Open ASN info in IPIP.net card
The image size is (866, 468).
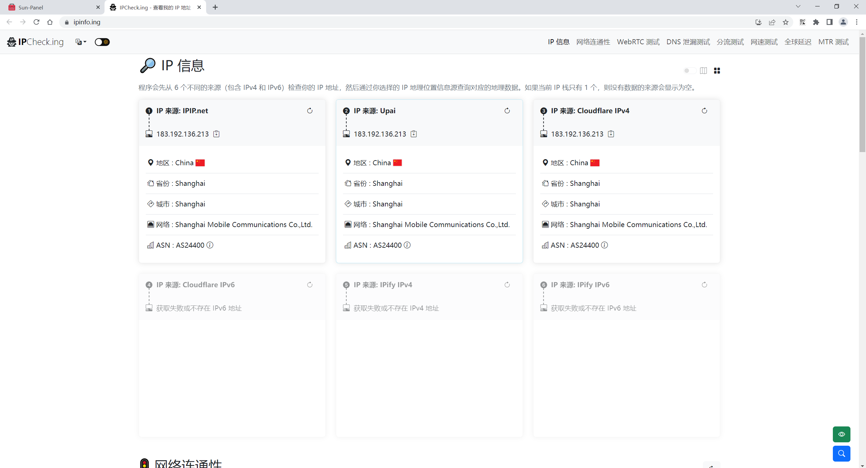coord(210,245)
